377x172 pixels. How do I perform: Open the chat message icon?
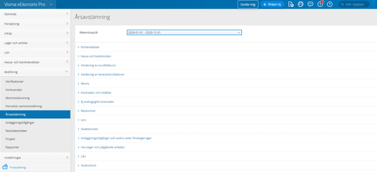[x=310, y=4]
